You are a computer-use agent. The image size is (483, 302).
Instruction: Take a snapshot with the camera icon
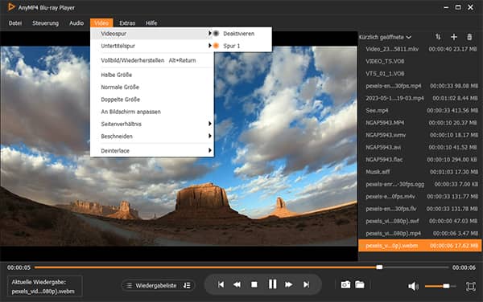(x=345, y=284)
